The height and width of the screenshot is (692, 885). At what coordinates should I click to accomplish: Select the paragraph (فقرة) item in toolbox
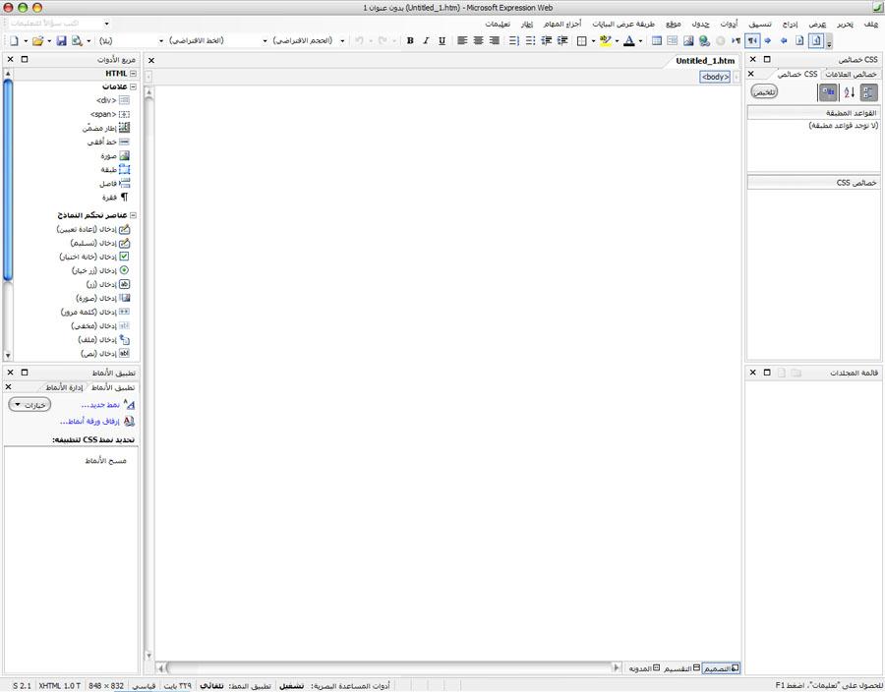[x=109, y=197]
